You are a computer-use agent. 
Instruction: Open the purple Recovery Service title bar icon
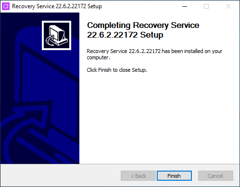[x=6, y=6]
